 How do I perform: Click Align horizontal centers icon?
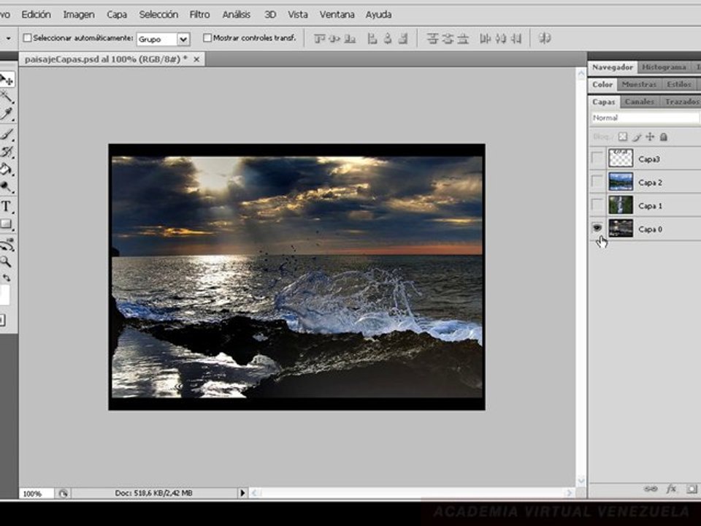tap(388, 39)
